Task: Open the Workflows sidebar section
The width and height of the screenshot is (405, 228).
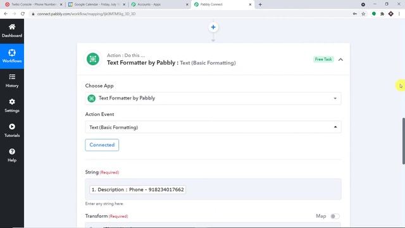Action: tap(12, 56)
